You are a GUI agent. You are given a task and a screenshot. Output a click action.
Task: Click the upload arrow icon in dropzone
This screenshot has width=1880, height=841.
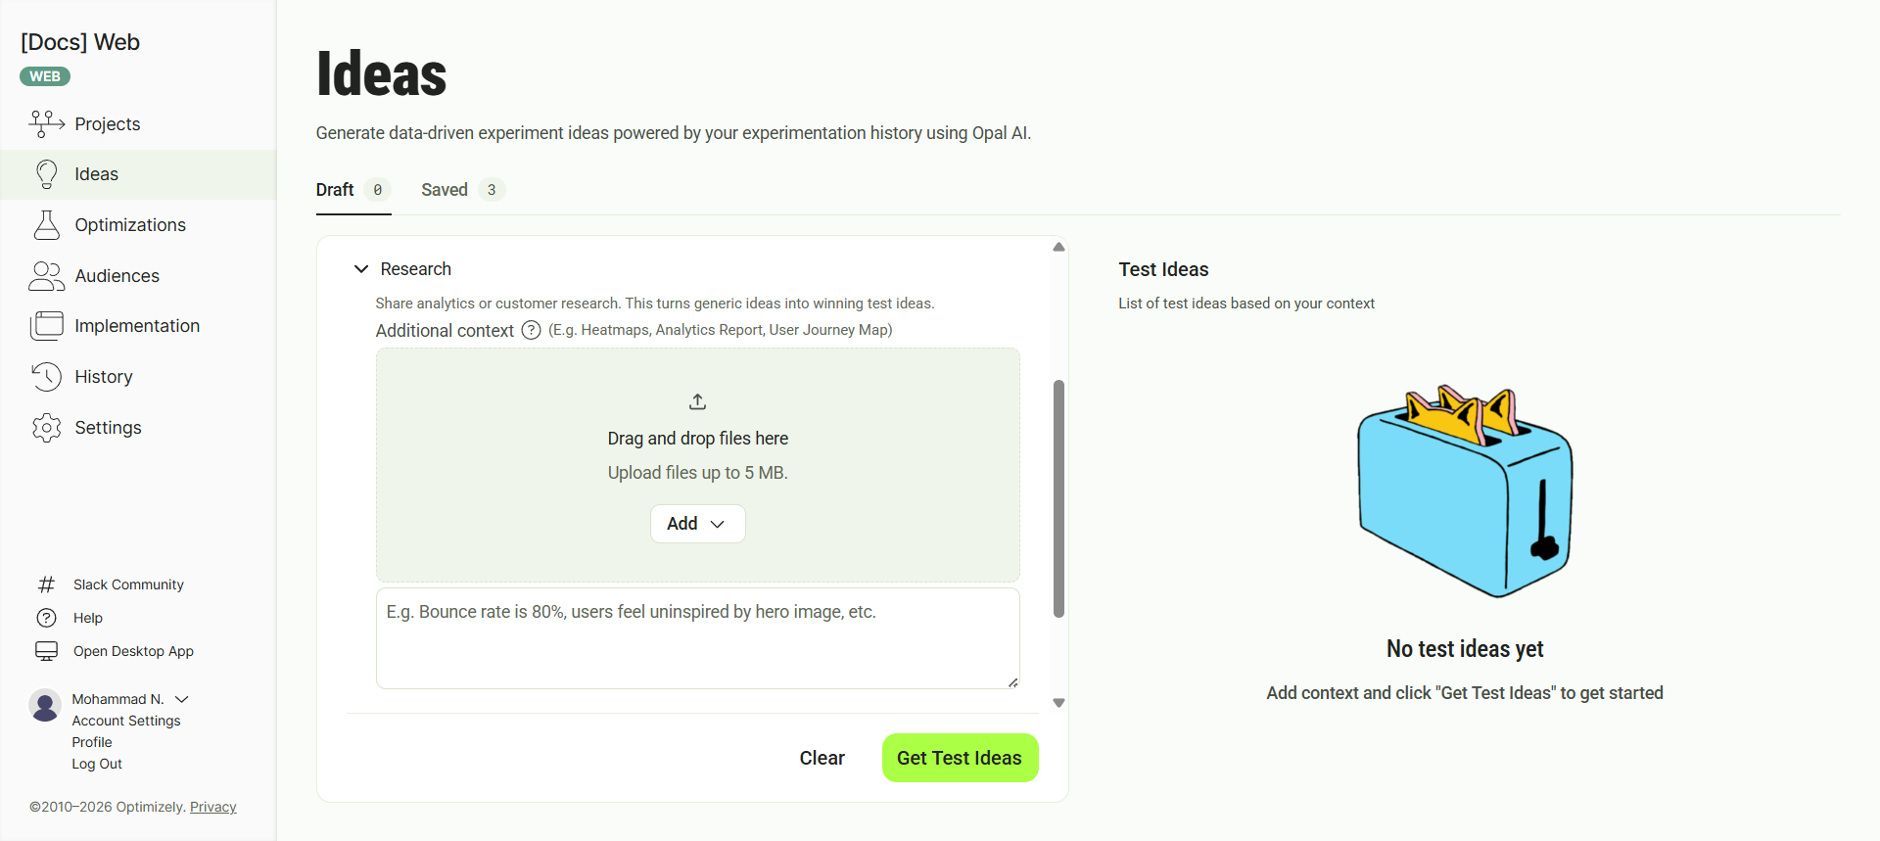click(x=697, y=401)
